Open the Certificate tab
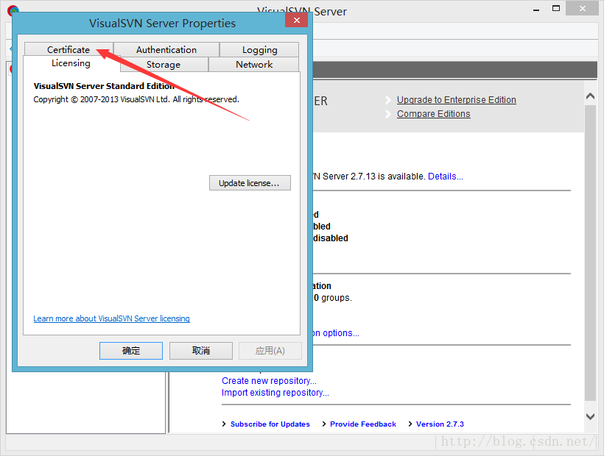The width and height of the screenshot is (604, 456). (x=69, y=49)
